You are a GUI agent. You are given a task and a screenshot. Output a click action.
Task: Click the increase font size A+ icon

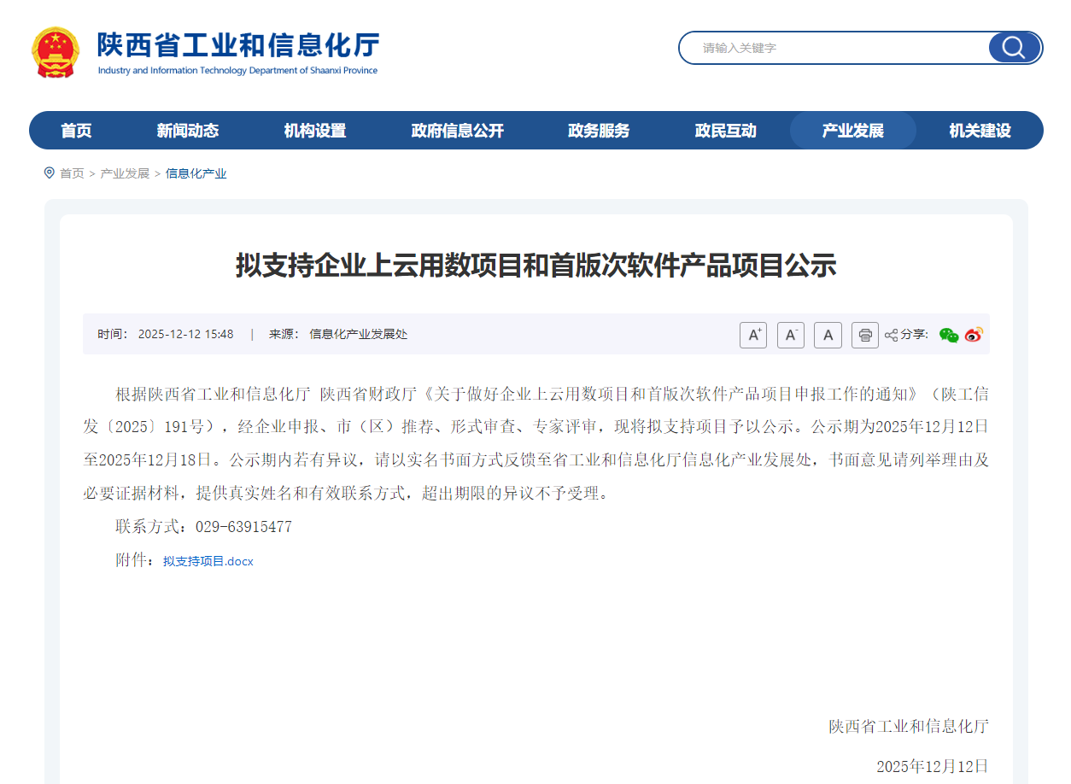(752, 335)
